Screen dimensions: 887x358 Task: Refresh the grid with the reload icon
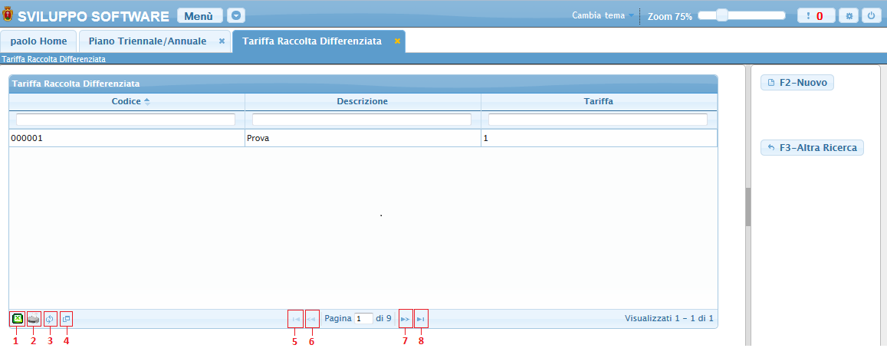pos(51,319)
